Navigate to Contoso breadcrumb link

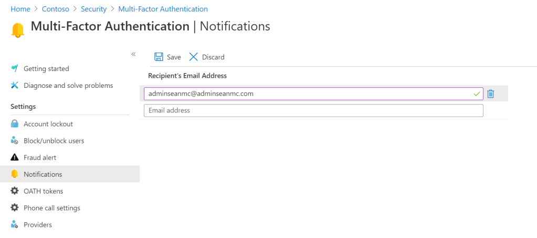(x=55, y=9)
